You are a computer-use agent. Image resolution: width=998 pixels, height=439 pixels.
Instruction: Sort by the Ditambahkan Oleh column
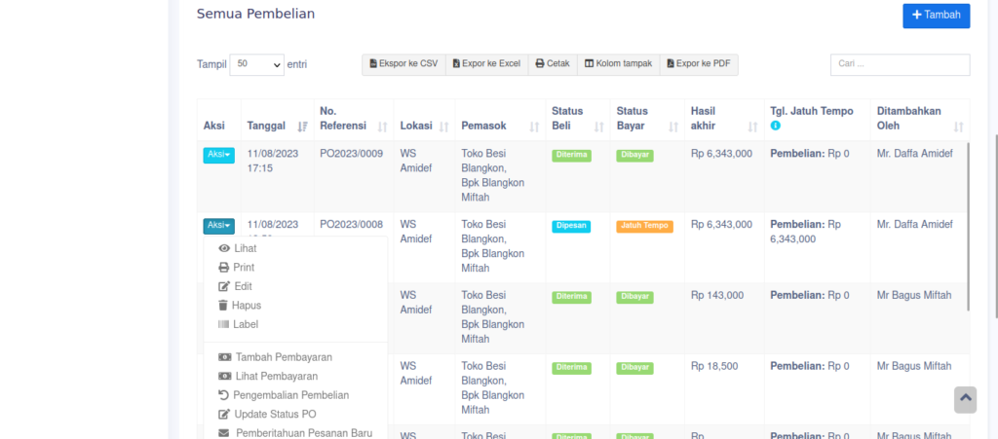pos(958,127)
